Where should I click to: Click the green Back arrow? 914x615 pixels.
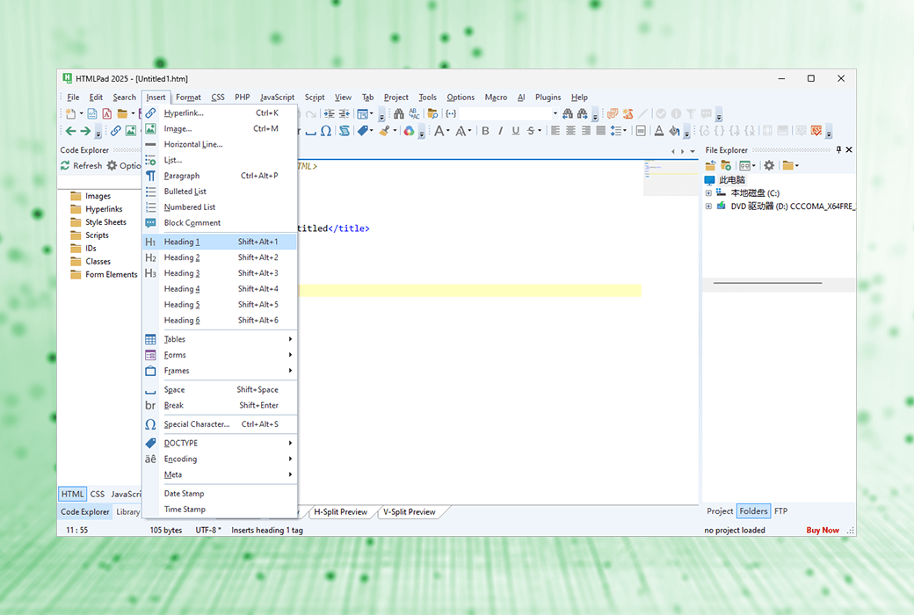point(70,131)
